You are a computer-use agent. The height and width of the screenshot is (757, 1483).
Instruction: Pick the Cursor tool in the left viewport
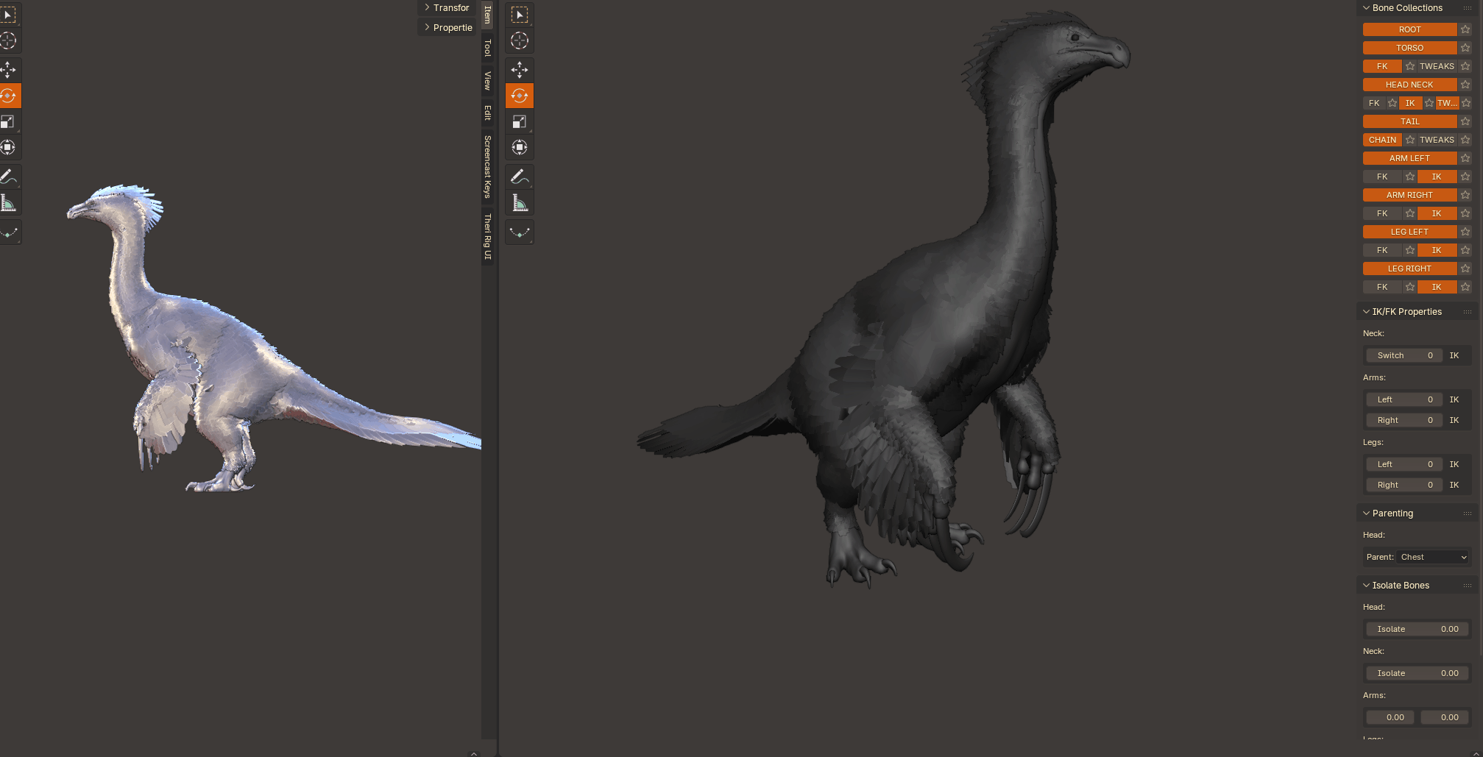point(8,41)
